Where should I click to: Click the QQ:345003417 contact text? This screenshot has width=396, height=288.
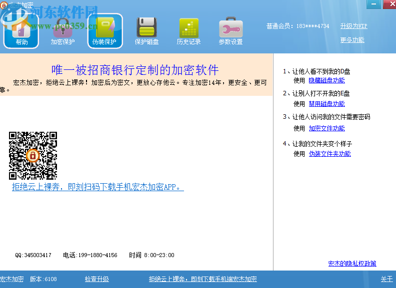tap(33, 255)
